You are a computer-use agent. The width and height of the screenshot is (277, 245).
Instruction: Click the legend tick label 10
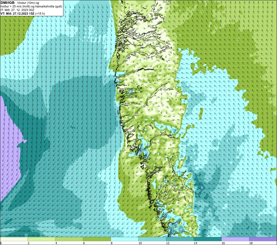click(140, 243)
